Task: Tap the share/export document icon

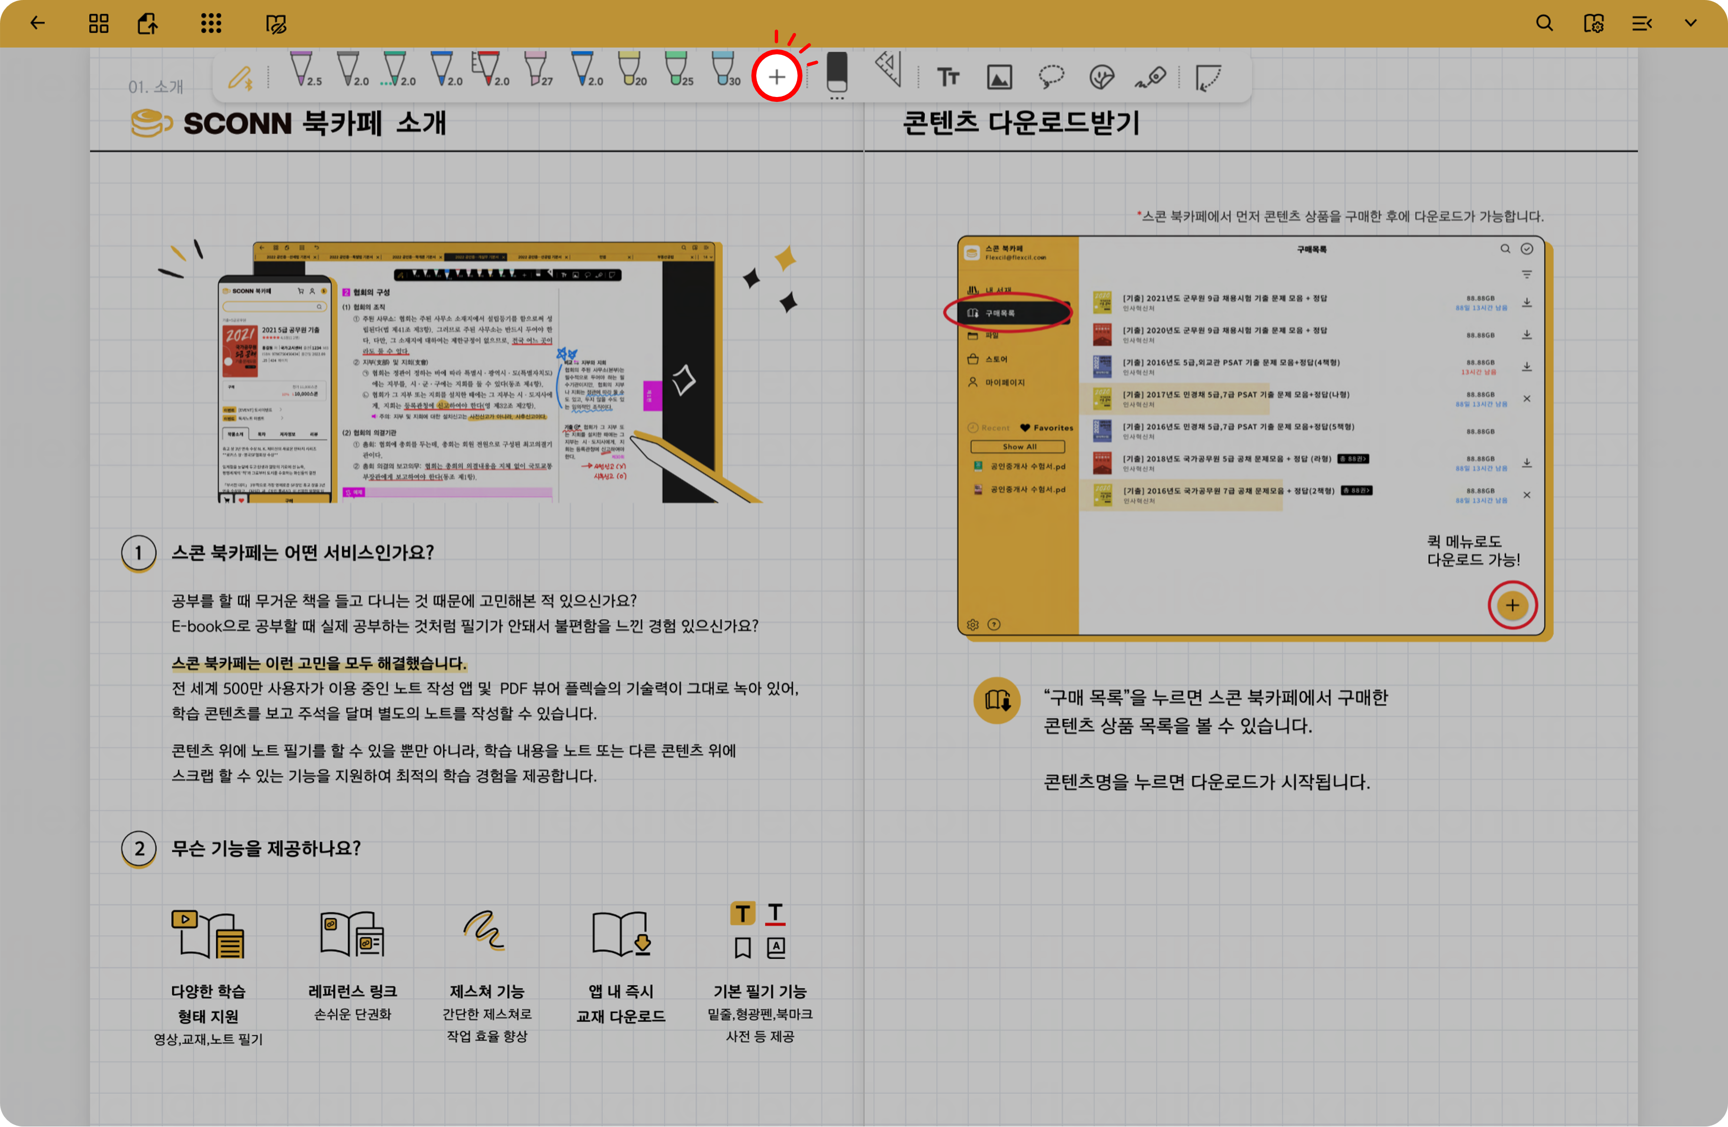Action: (147, 23)
